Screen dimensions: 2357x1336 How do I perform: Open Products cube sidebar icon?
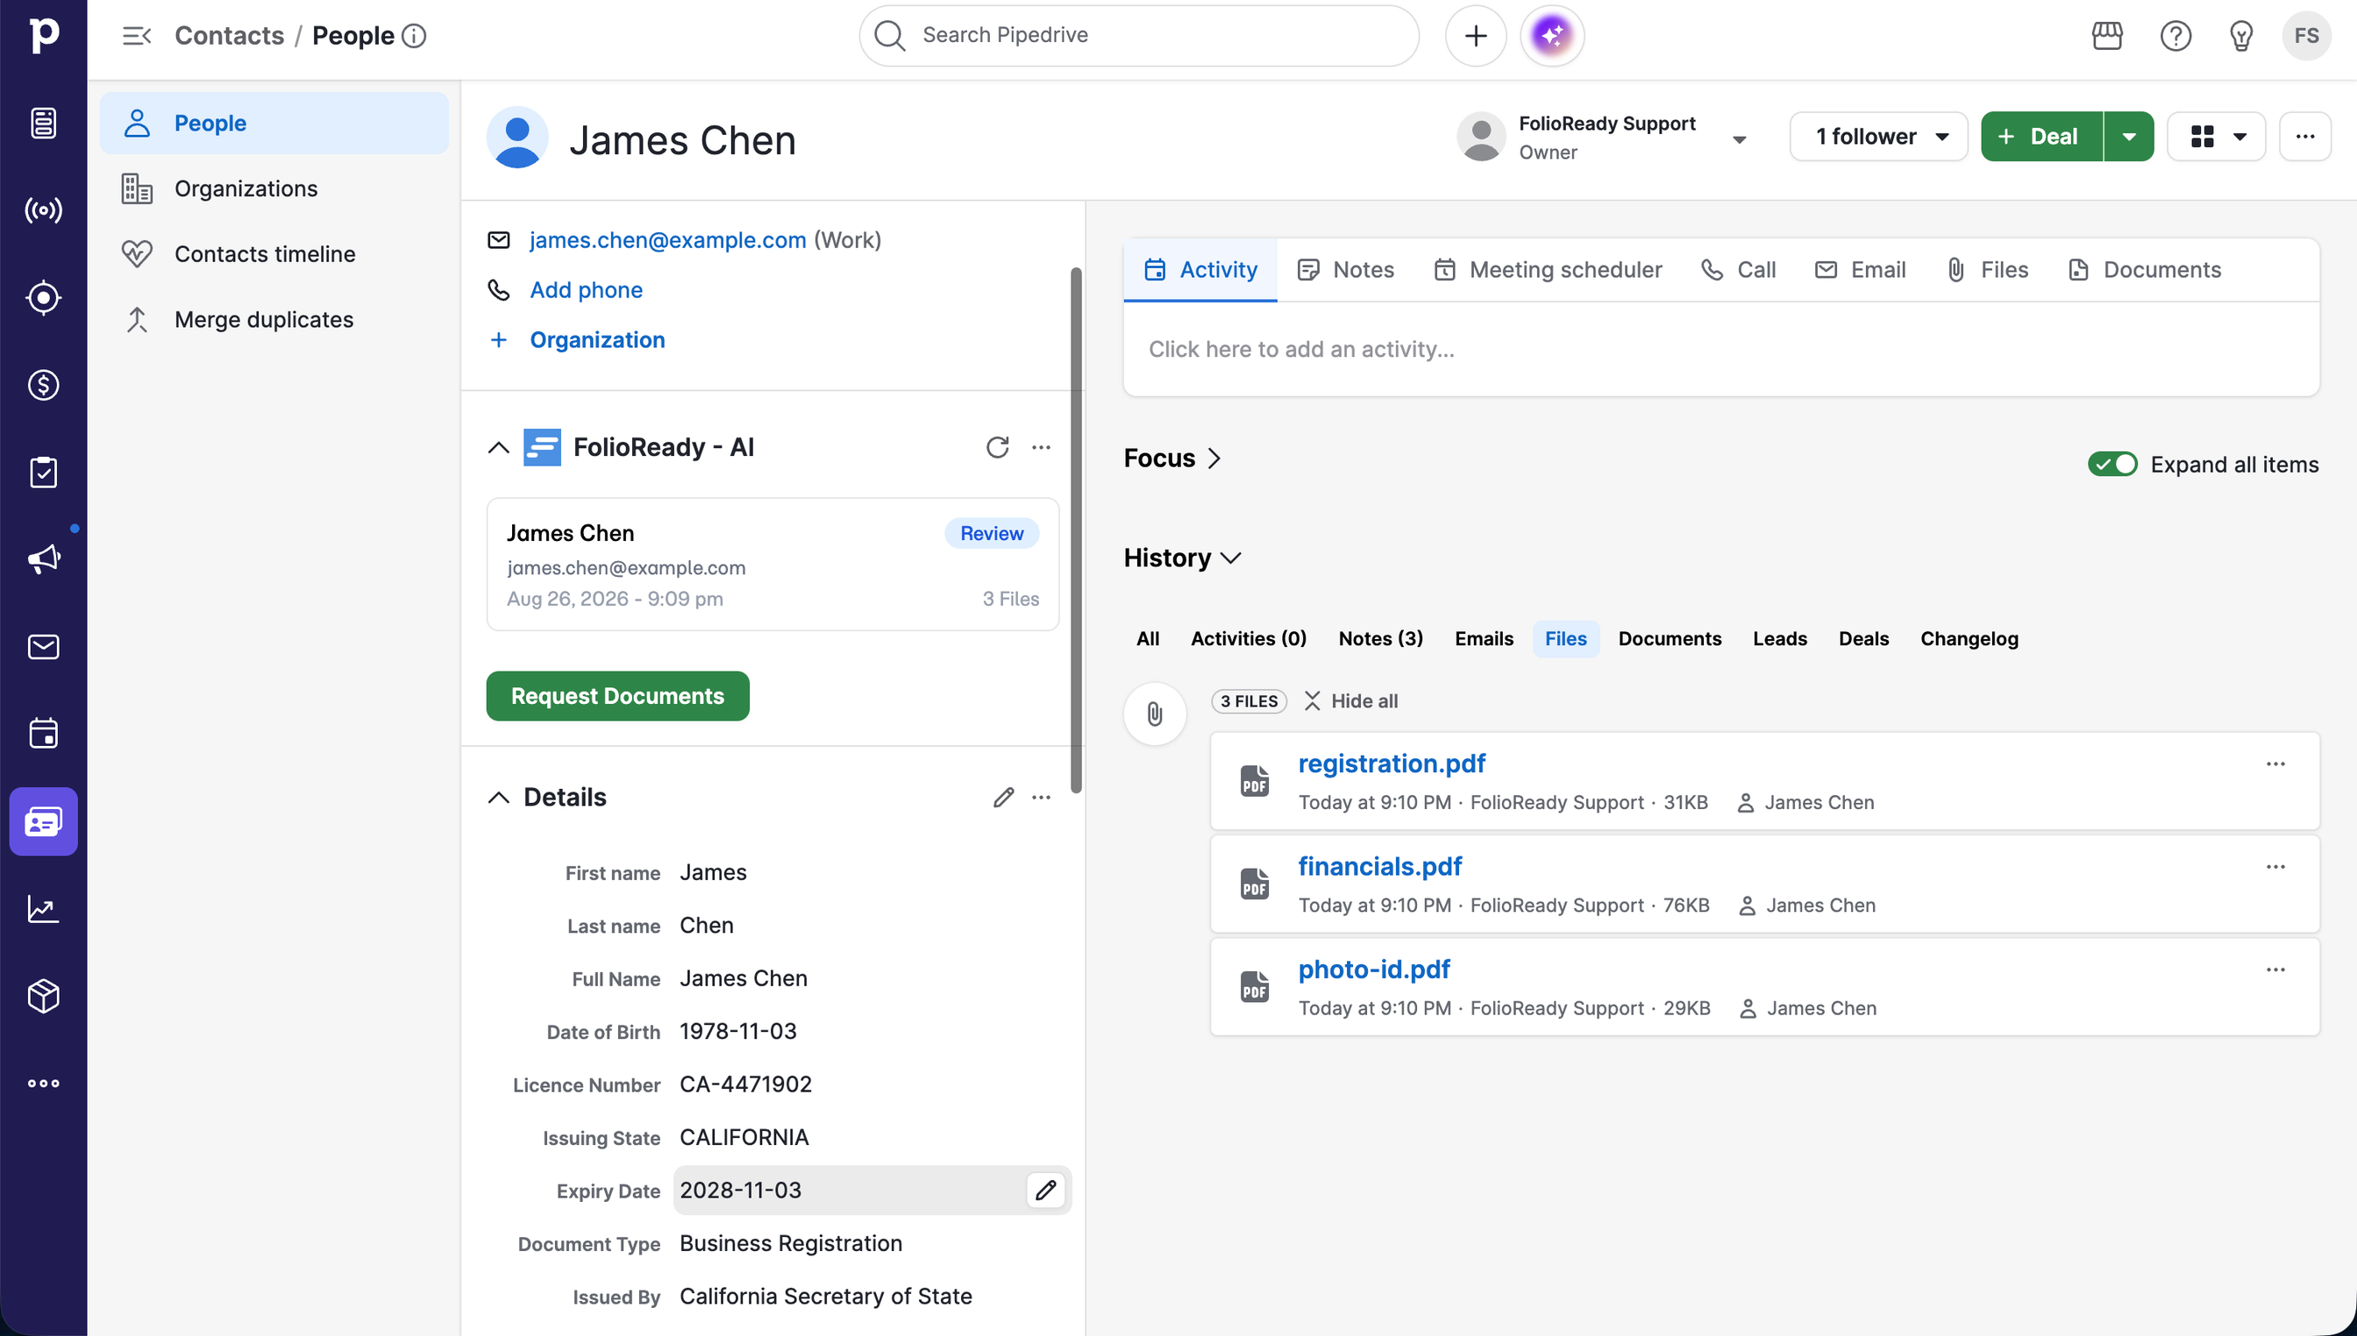(43, 996)
